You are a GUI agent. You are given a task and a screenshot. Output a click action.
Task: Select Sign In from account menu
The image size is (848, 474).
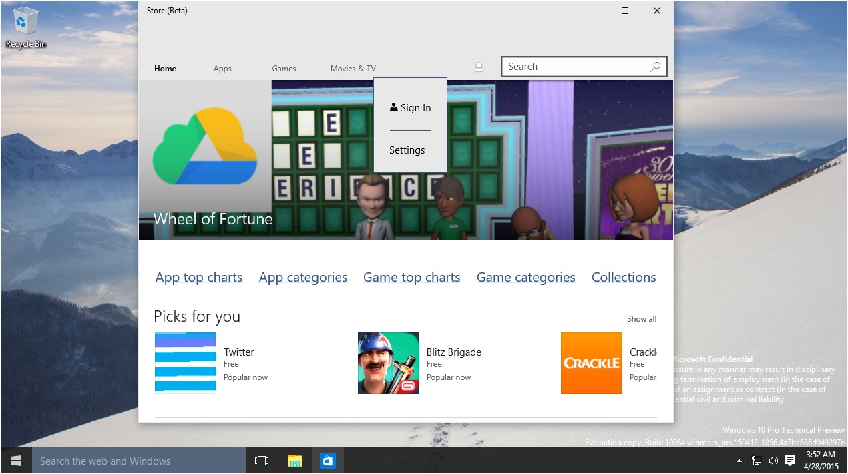click(411, 108)
